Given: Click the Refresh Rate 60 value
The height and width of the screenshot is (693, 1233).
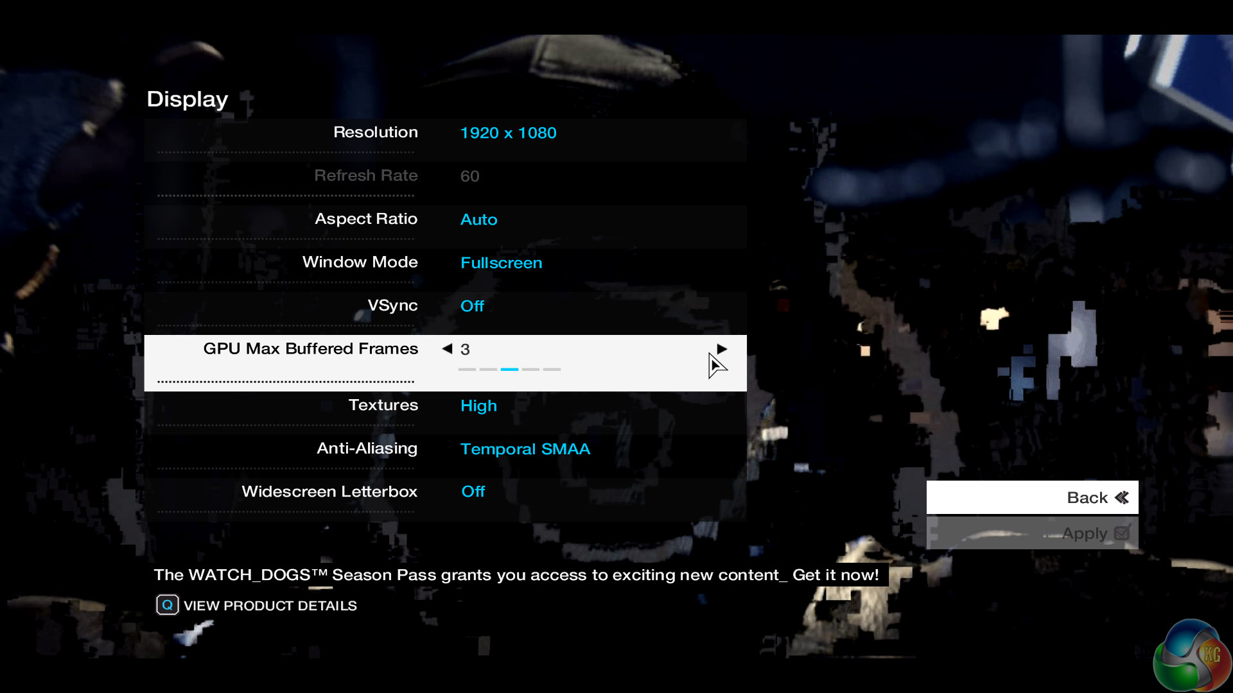Looking at the screenshot, I should coord(469,176).
